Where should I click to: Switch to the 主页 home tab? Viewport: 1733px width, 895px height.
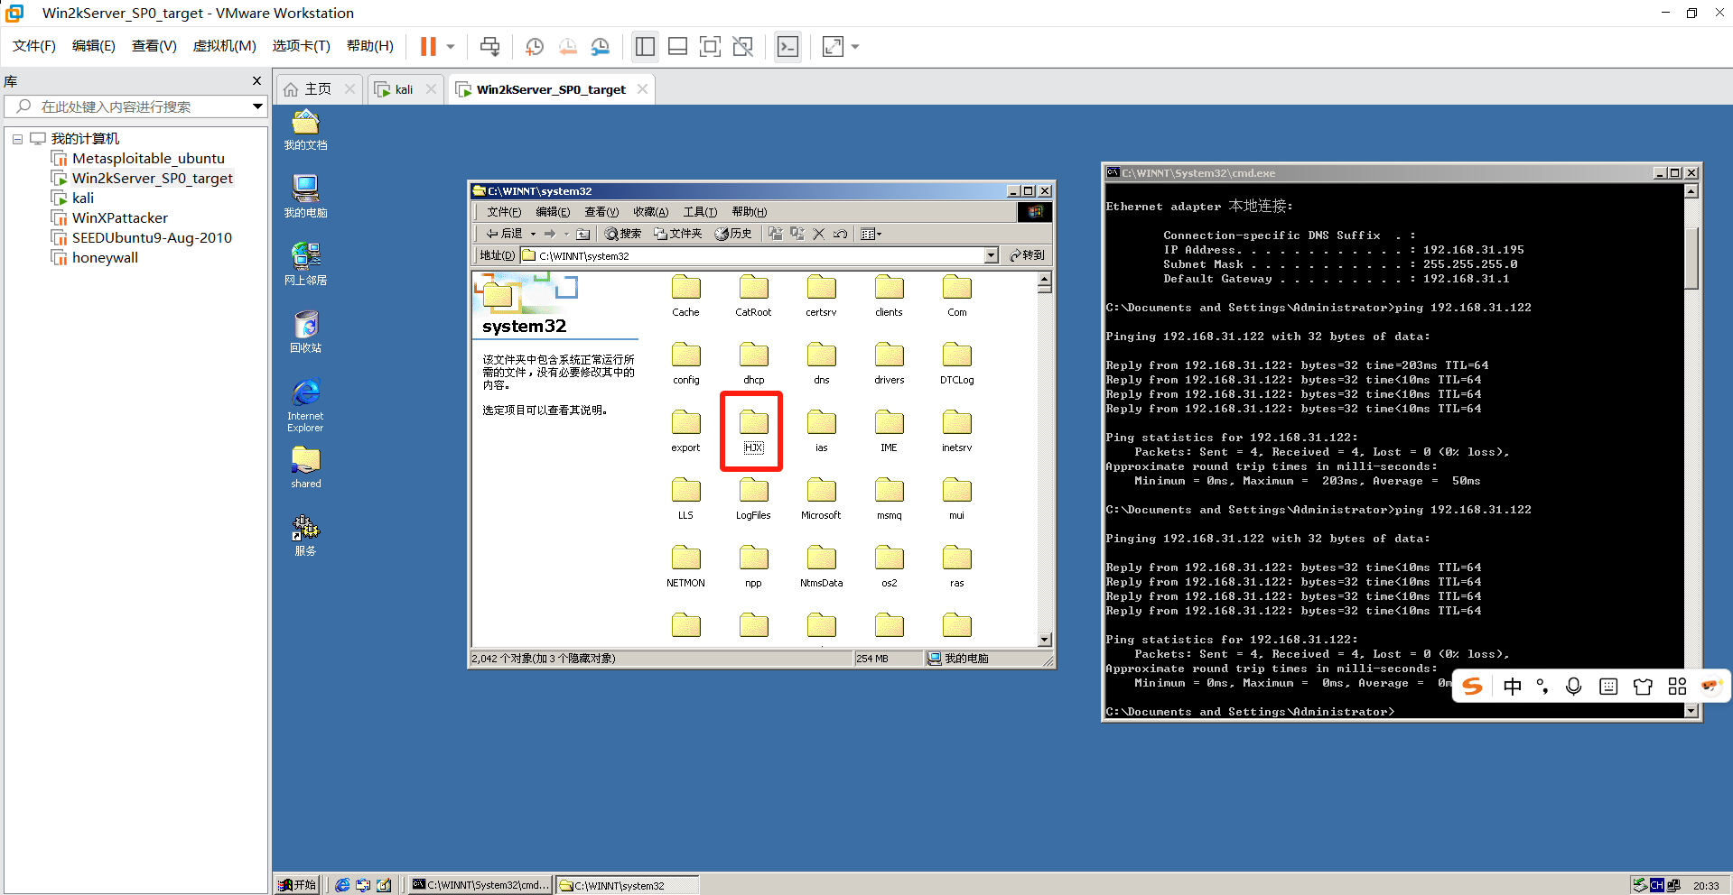(318, 89)
